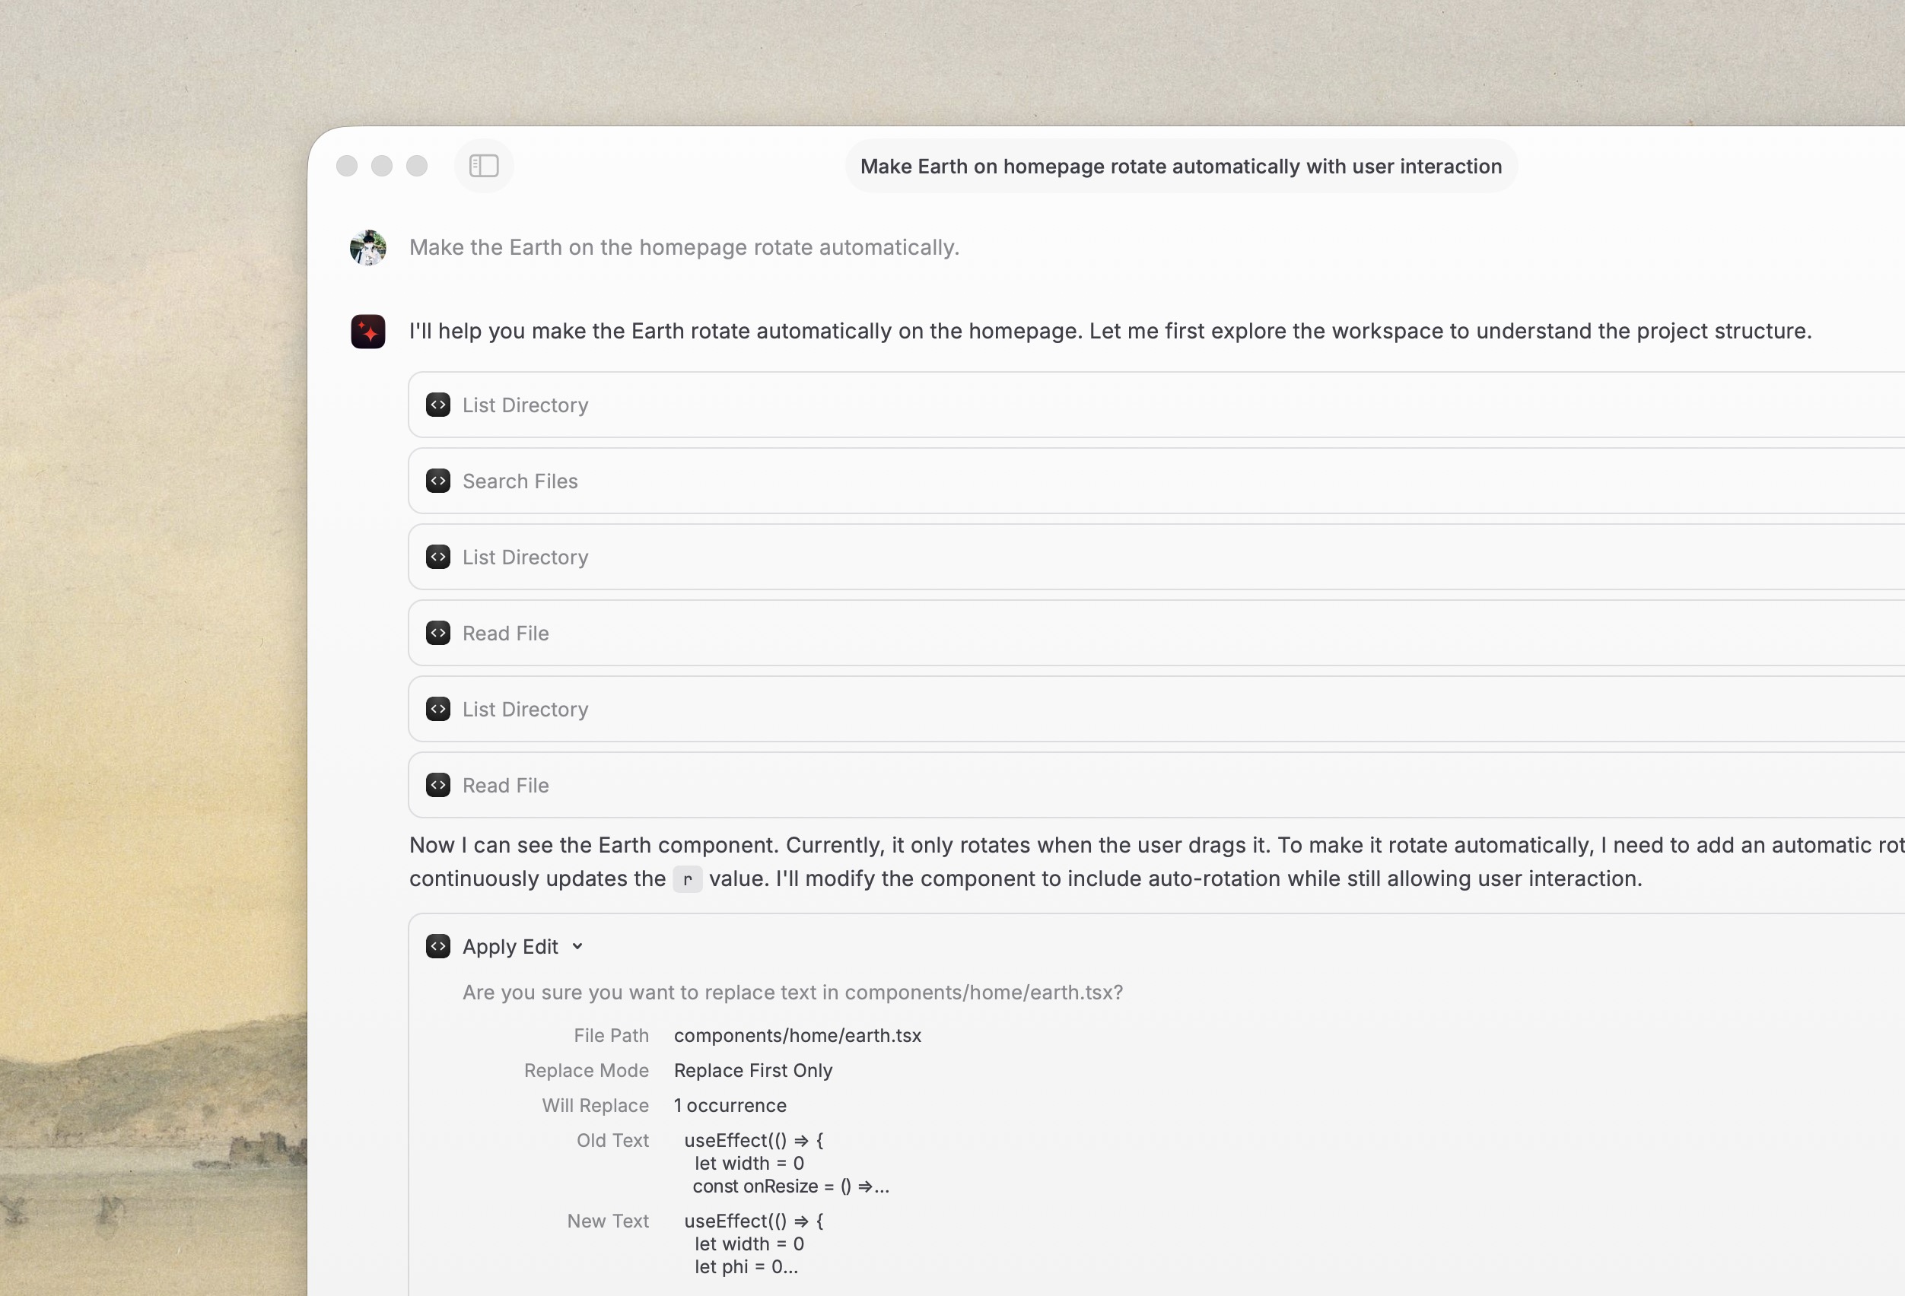
Task: Click the last Read File code icon
Action: (x=438, y=786)
